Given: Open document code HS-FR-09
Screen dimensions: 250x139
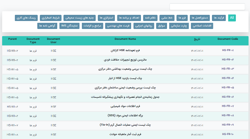Looking at the screenshot, I should pyautogui.click(x=228, y=125).
